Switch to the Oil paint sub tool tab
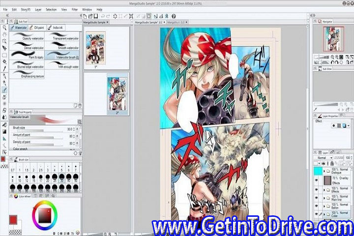354x236 pixels. (37, 28)
